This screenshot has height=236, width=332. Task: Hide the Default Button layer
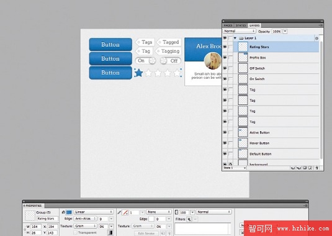pyautogui.click(x=225, y=154)
